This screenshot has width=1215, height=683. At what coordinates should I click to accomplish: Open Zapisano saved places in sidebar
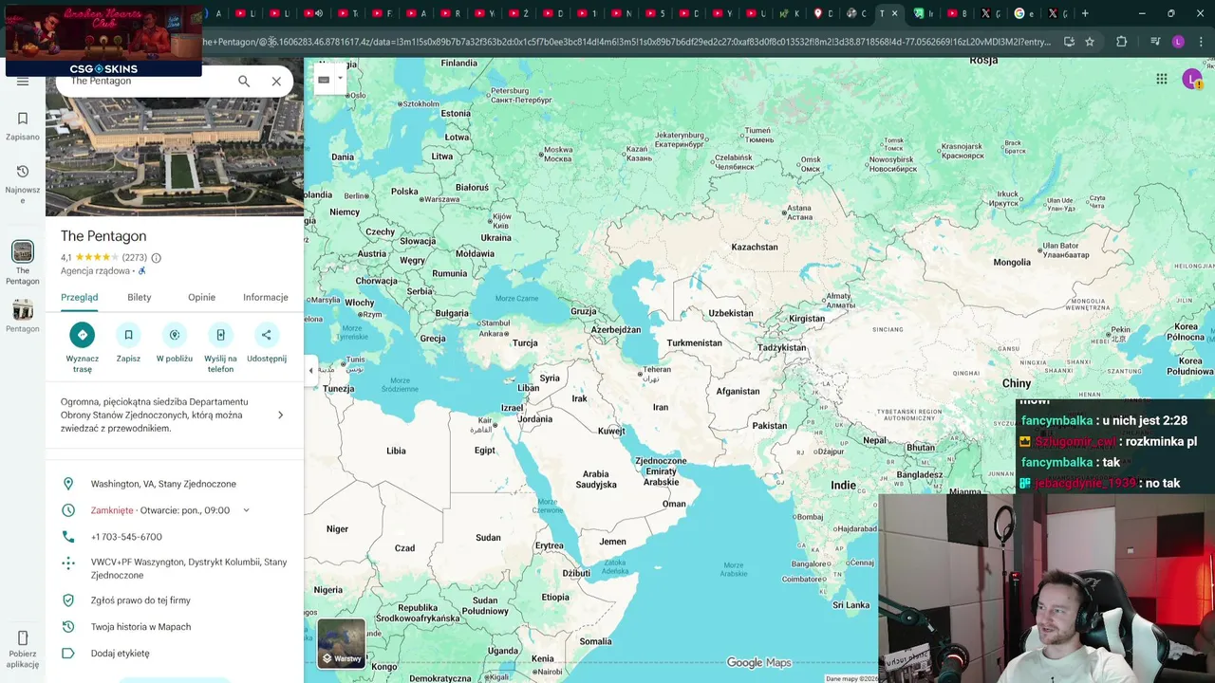[x=23, y=125]
